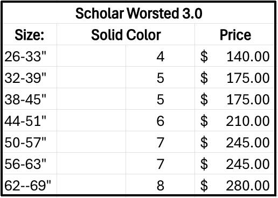278x198 pixels.
Task: Select the $280.00 price cell
Action: 234,185
